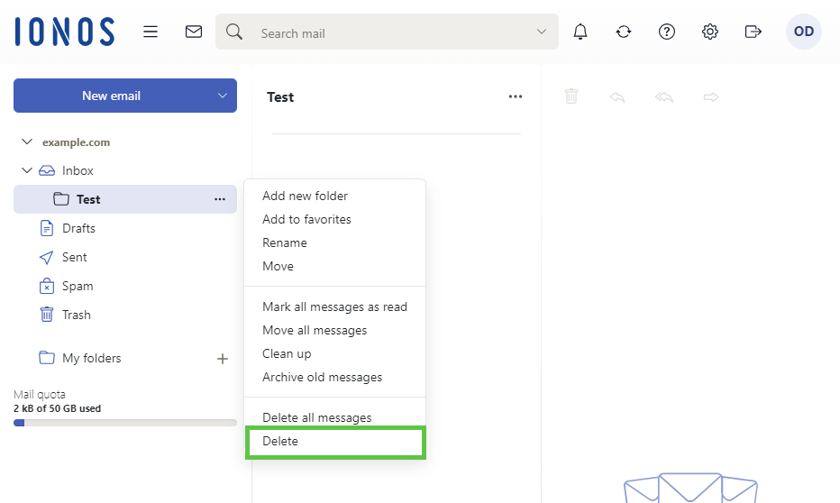Expand the New email dropdown arrow
Screen dimensions: 840x503
click(x=223, y=96)
